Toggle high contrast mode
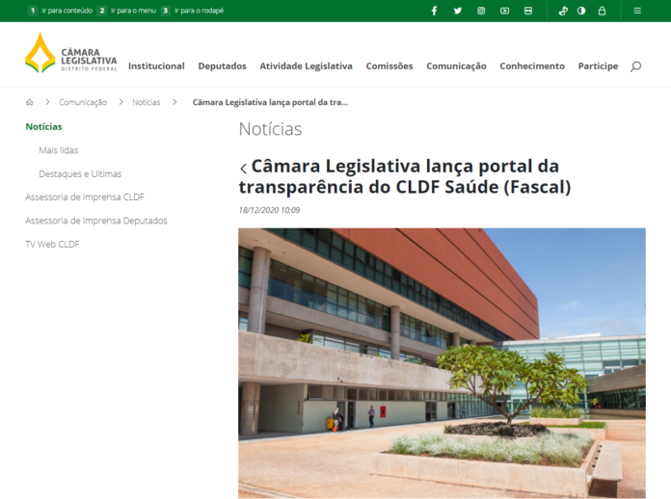This screenshot has width=671, height=499. tap(581, 11)
